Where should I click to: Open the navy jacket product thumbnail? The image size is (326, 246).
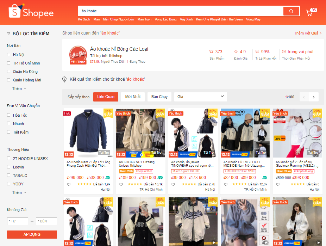(88, 133)
